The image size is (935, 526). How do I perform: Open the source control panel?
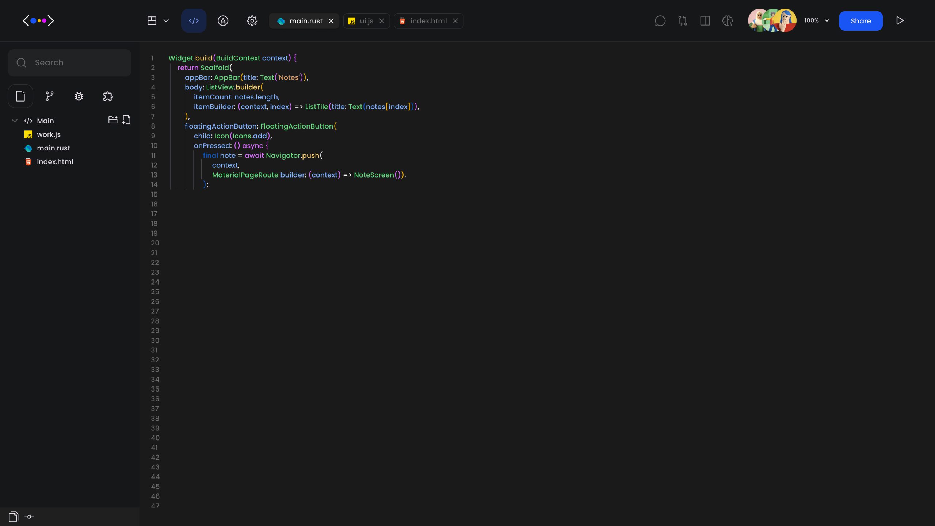[x=49, y=96]
